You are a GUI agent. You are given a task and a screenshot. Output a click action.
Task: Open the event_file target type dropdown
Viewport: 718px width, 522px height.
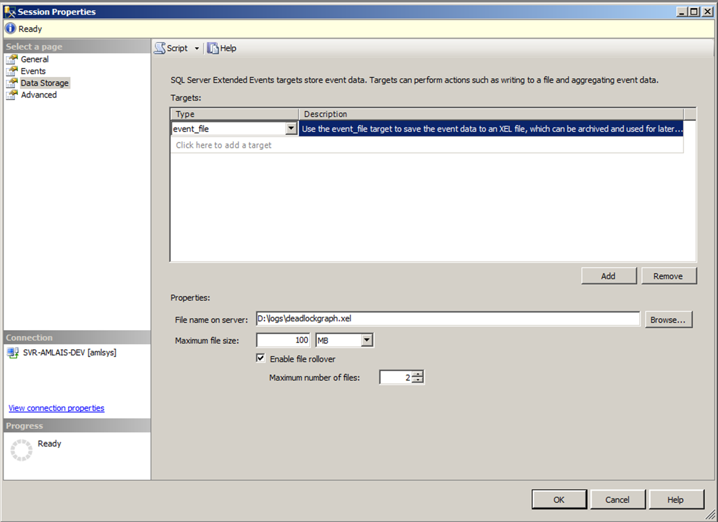tap(291, 128)
